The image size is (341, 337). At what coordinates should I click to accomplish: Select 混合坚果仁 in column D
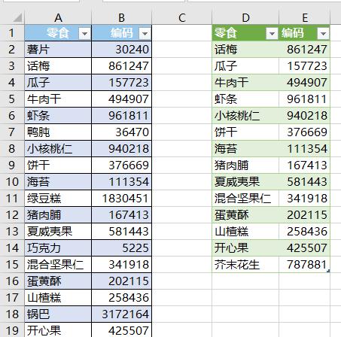(245, 199)
